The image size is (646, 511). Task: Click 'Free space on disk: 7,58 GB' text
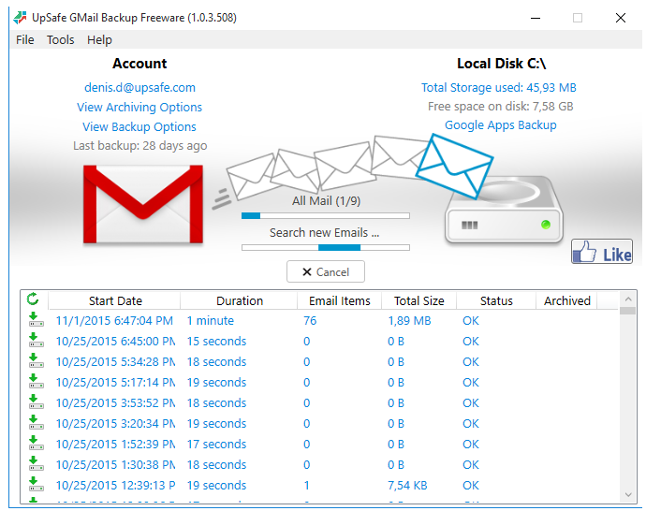(500, 107)
